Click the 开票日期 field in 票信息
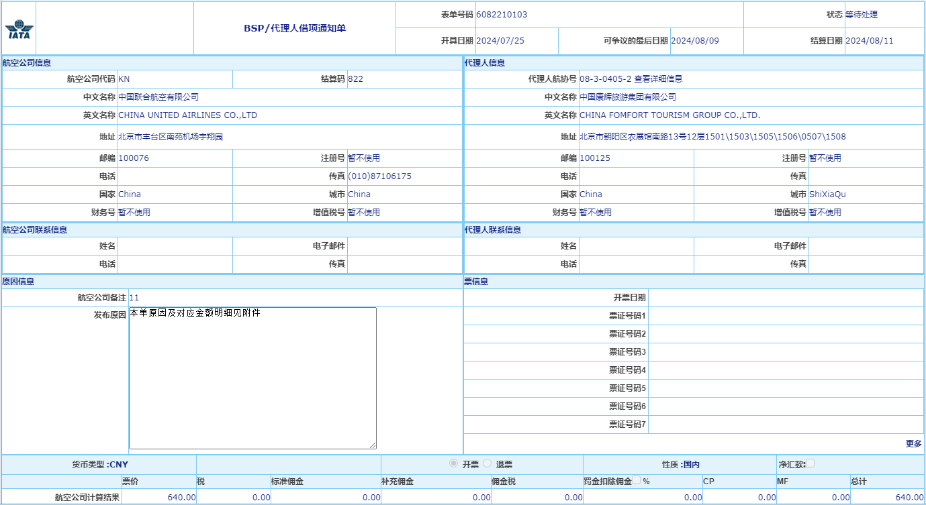The height and width of the screenshot is (505, 926). coord(786,298)
